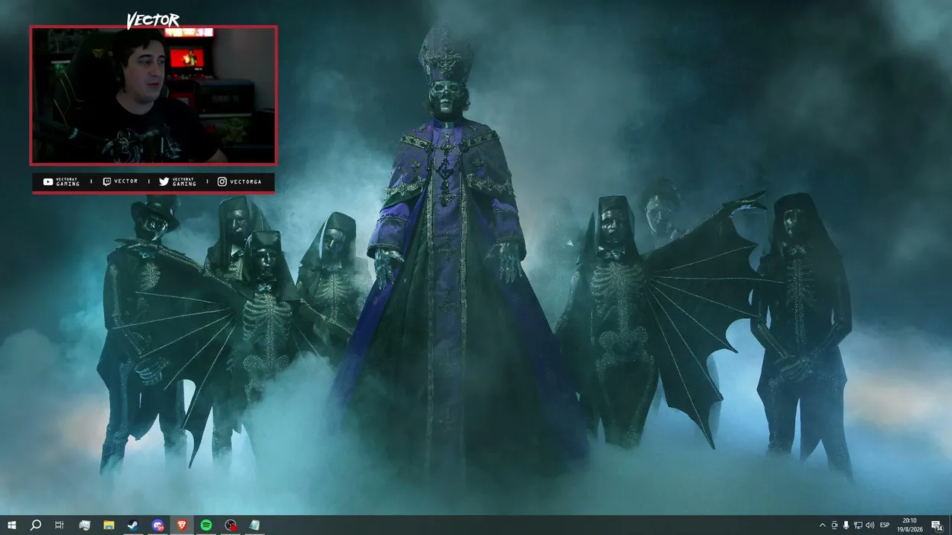Open the volume control in the tray
Screen dimensions: 952x535
click(x=870, y=525)
